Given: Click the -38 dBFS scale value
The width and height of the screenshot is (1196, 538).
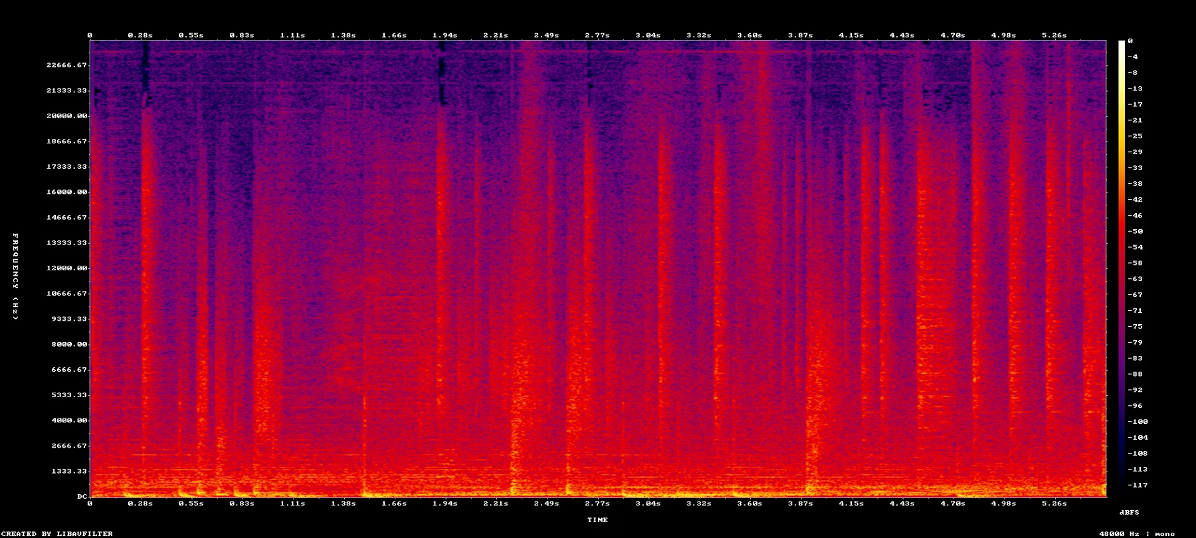Looking at the screenshot, I should pyautogui.click(x=1135, y=184).
